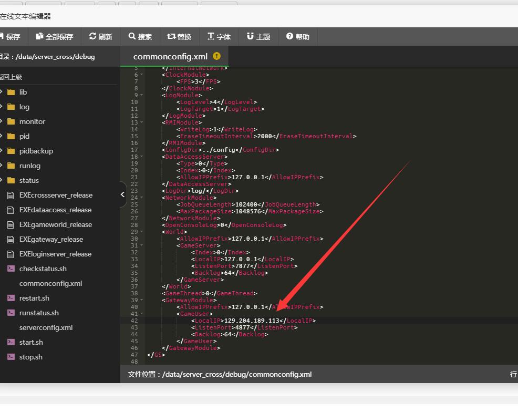Viewport: 518px width, 412px height.
Task: Open serverconfig.xml in the file list
Action: 46,328
